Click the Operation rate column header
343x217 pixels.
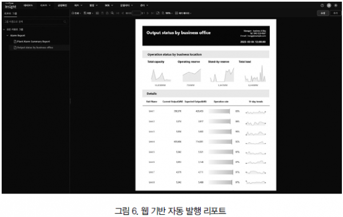tap(221, 102)
